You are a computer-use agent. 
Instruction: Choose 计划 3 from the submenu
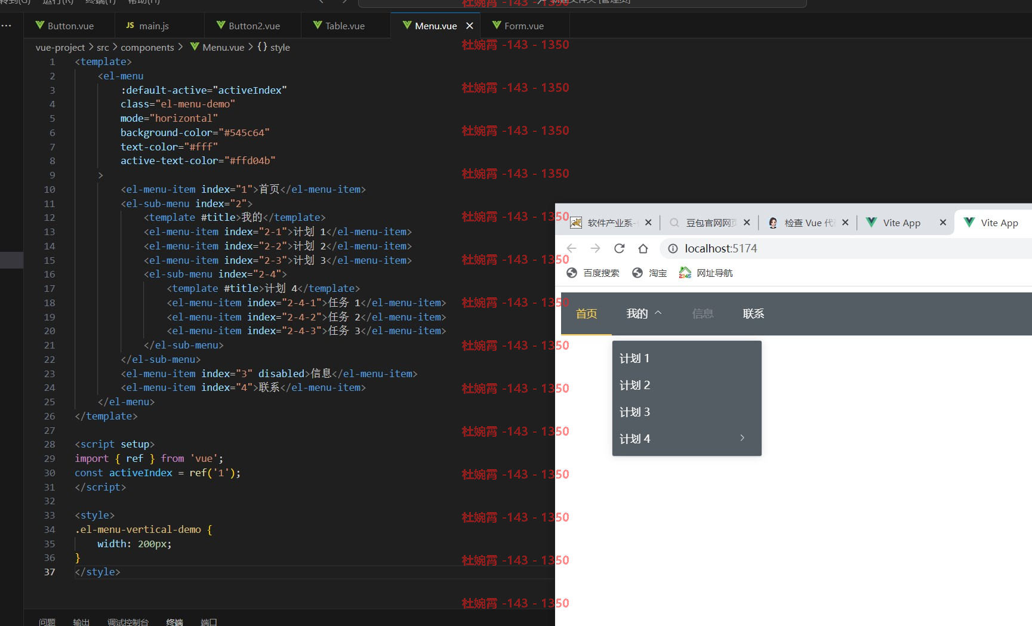(x=687, y=412)
